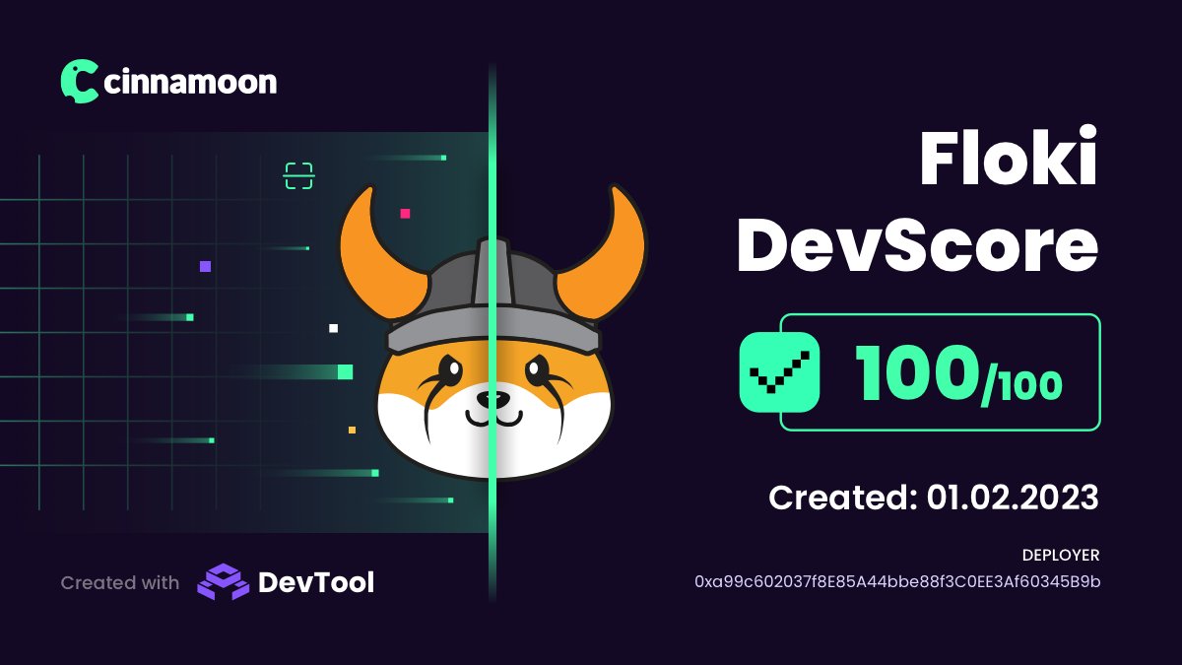Click the green scan-frame bracket icon
The height and width of the screenshot is (665, 1182).
[298, 176]
